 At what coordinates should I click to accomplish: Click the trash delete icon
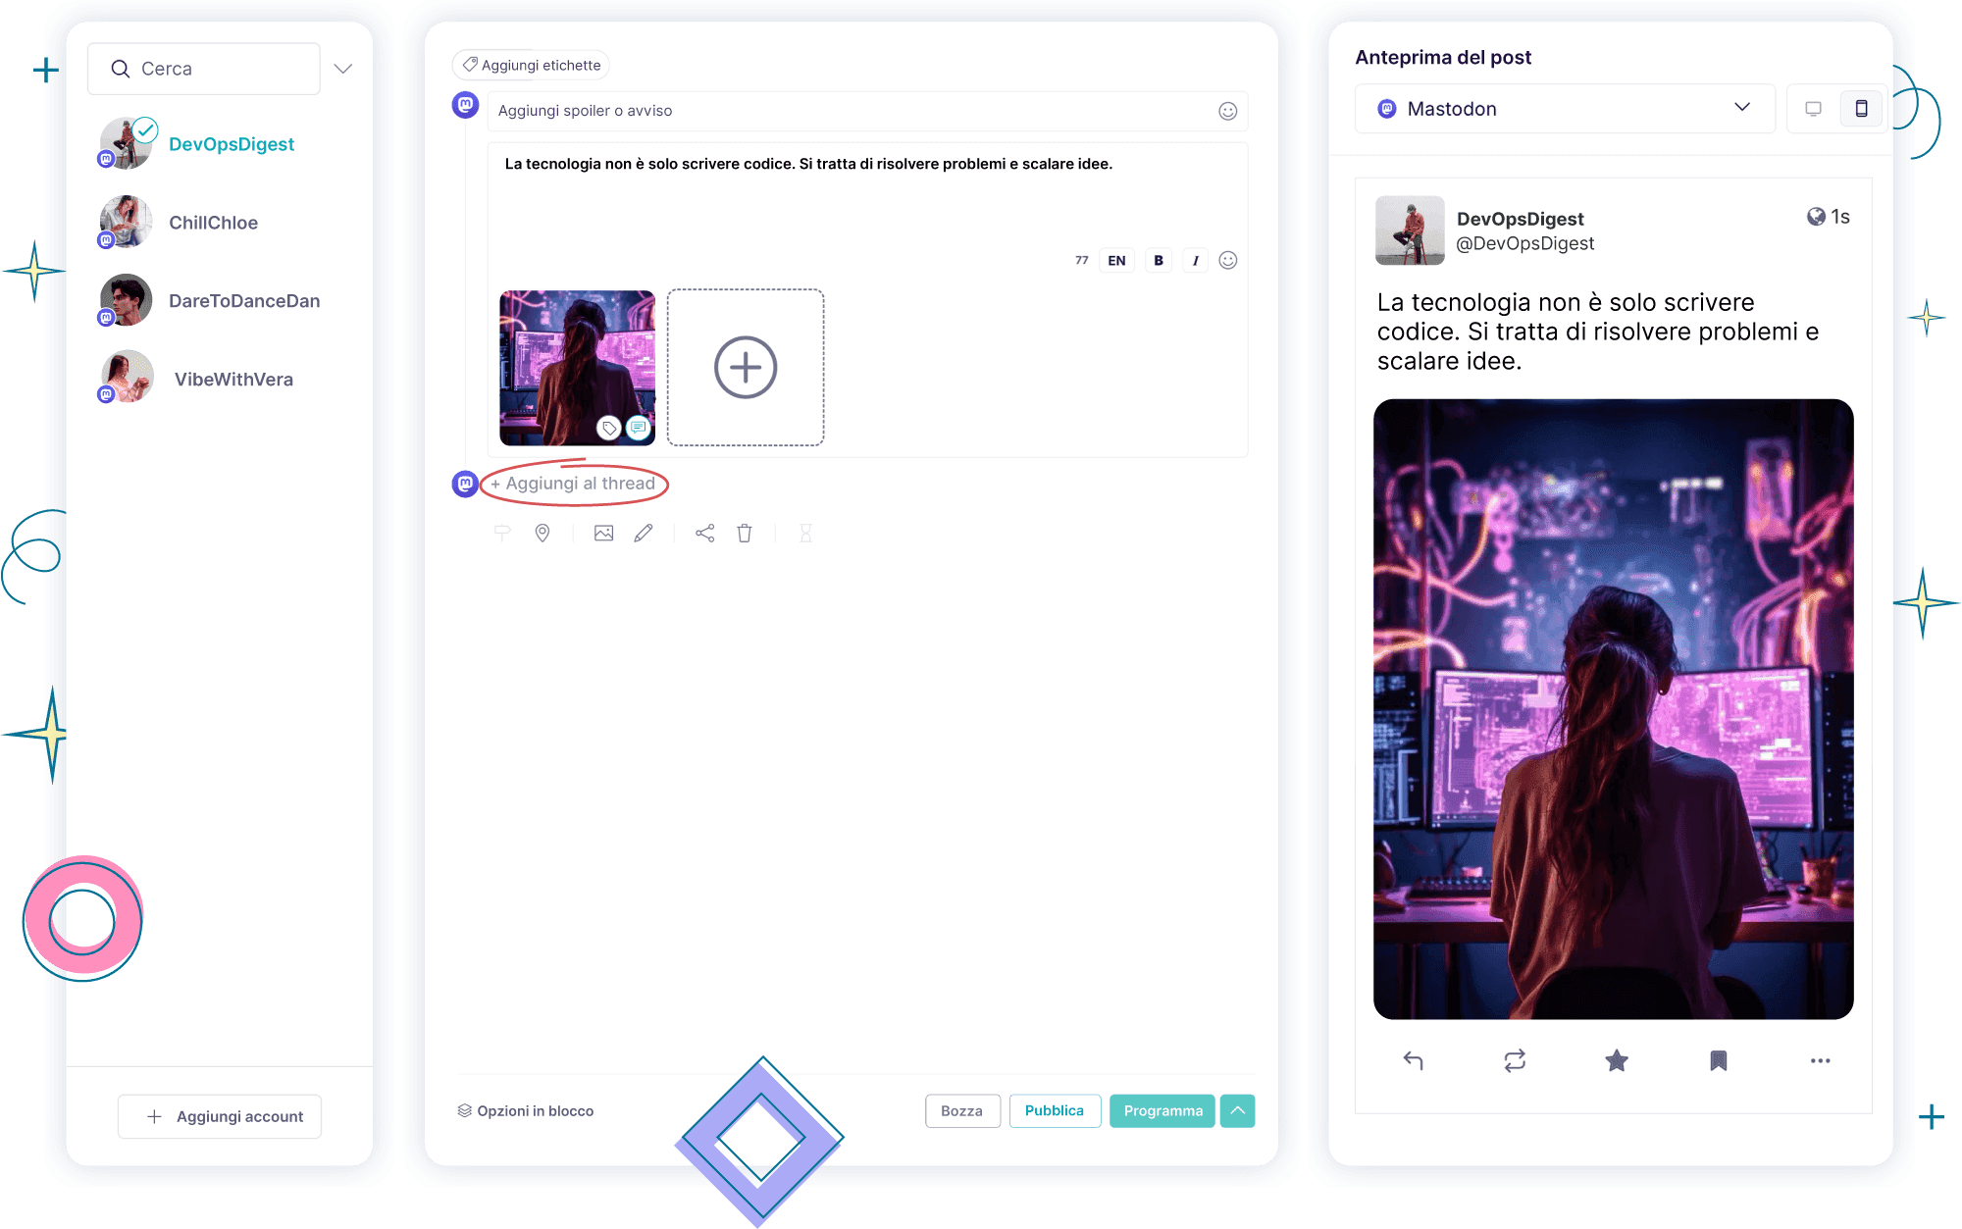tap(745, 533)
